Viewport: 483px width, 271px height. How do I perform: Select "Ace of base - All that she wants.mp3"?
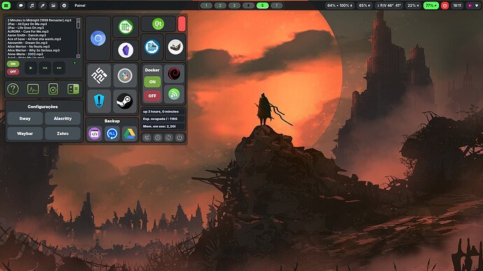(x=34, y=39)
